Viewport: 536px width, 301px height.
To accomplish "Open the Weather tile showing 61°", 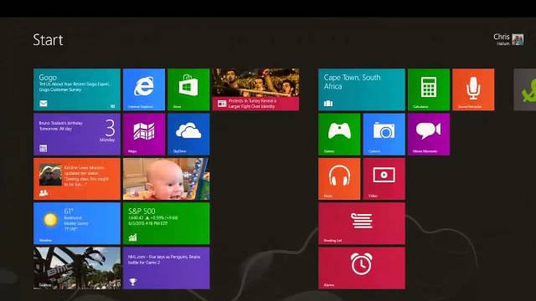I will pos(77,223).
